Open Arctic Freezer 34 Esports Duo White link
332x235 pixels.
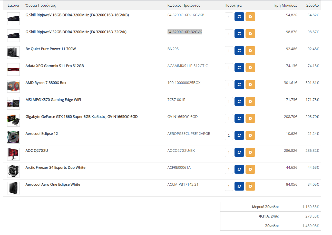pos(55,167)
